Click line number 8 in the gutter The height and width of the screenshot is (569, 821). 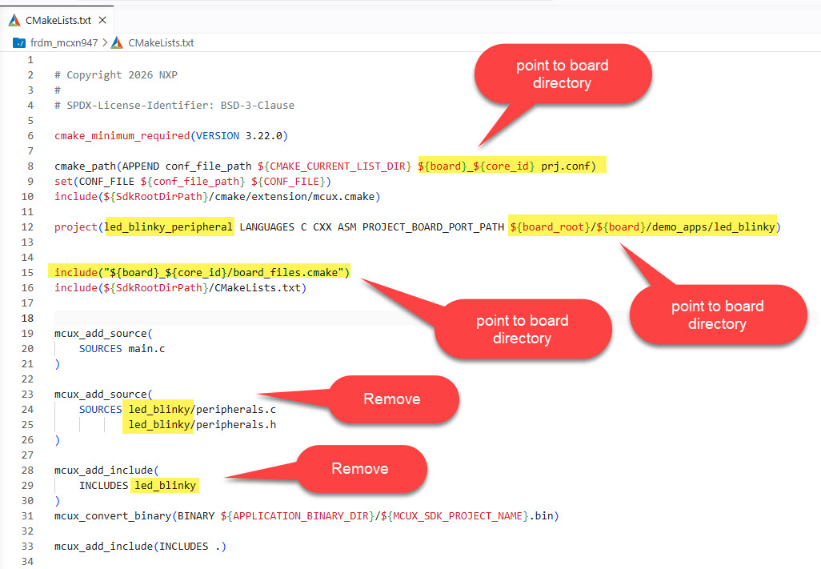point(30,166)
